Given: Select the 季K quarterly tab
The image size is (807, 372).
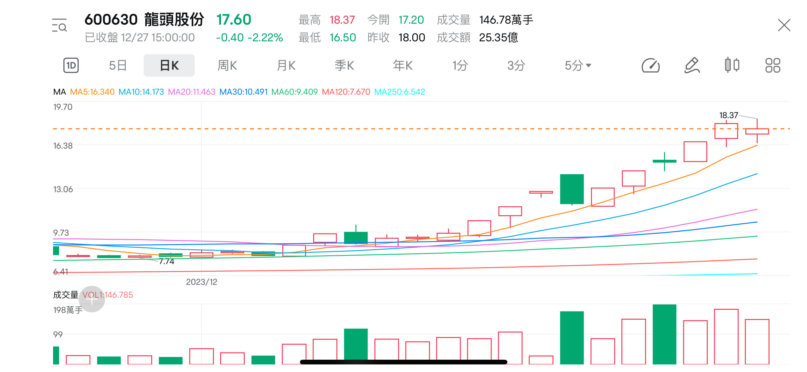Looking at the screenshot, I should (x=344, y=65).
